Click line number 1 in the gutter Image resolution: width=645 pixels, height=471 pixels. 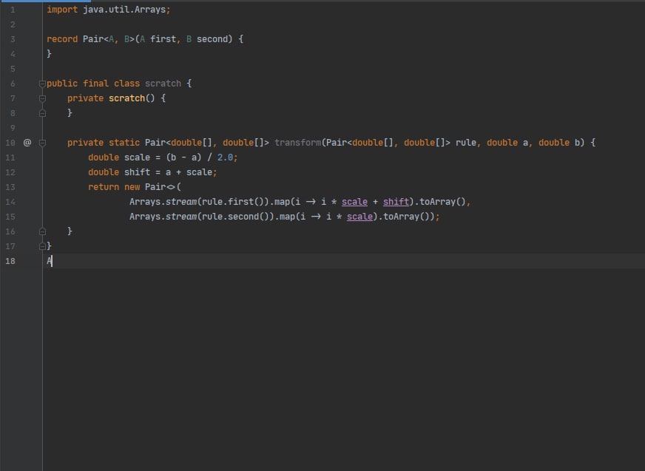pos(13,10)
